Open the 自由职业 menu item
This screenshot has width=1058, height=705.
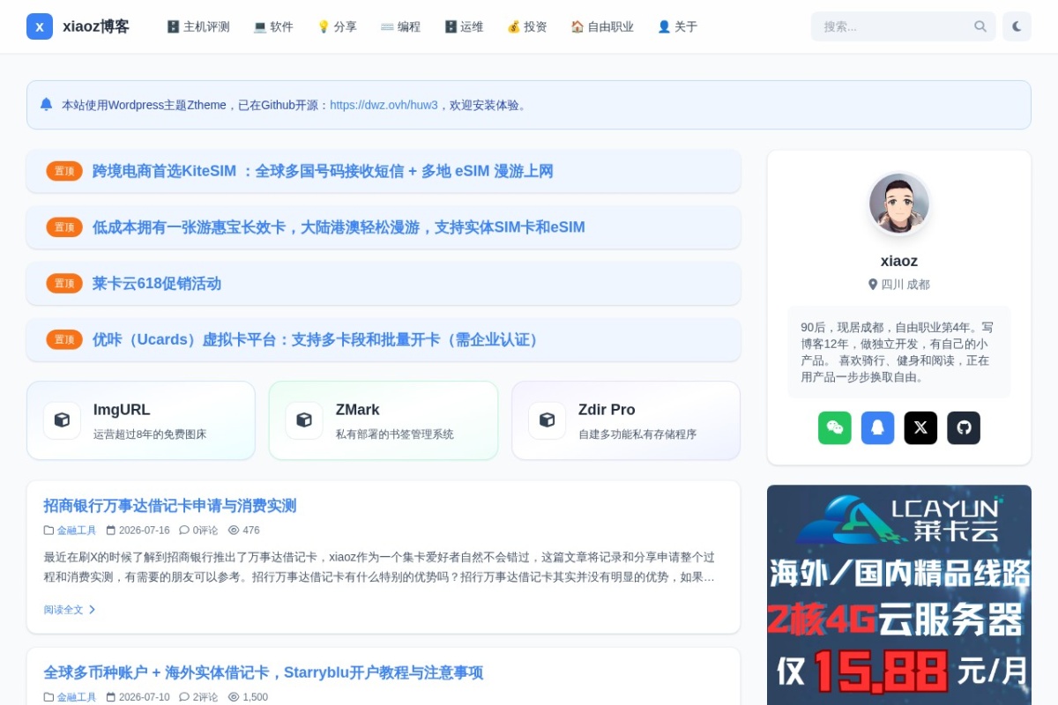(x=602, y=26)
